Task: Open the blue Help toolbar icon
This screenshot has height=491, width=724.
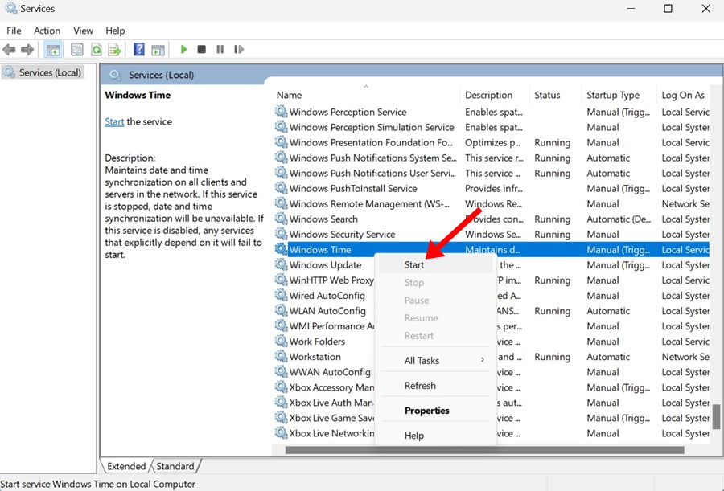Action: point(139,49)
